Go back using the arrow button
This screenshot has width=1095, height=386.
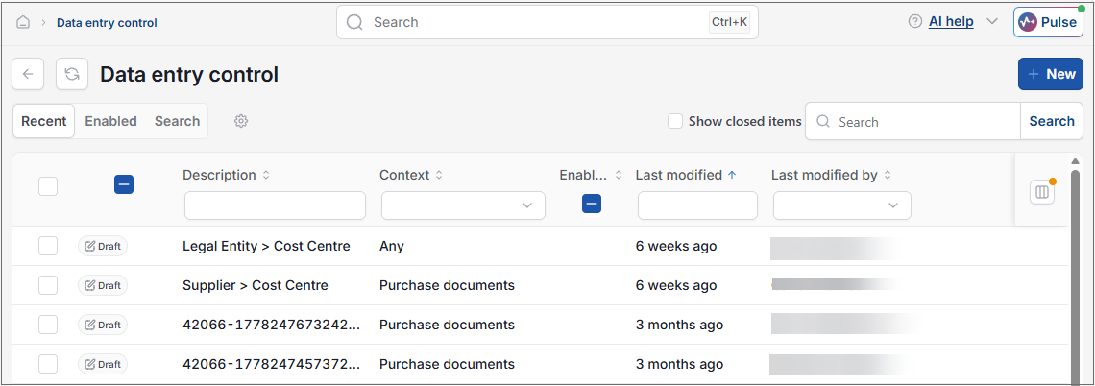pos(28,74)
